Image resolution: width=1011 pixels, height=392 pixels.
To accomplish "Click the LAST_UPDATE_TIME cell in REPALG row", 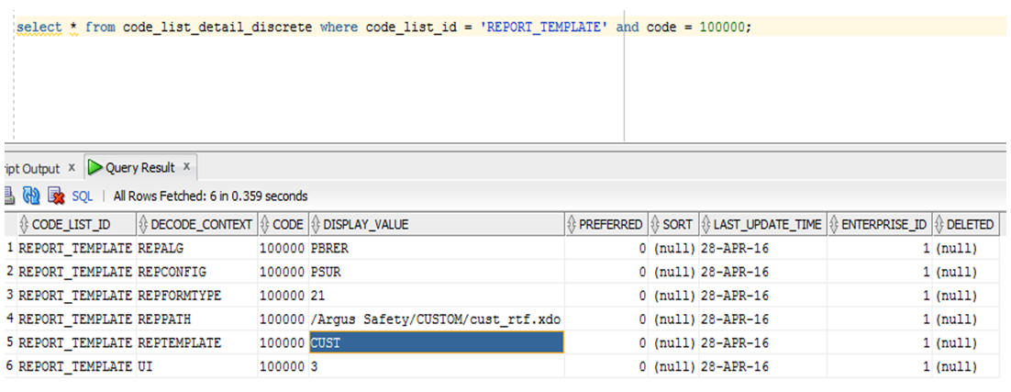I will pyautogui.click(x=762, y=248).
